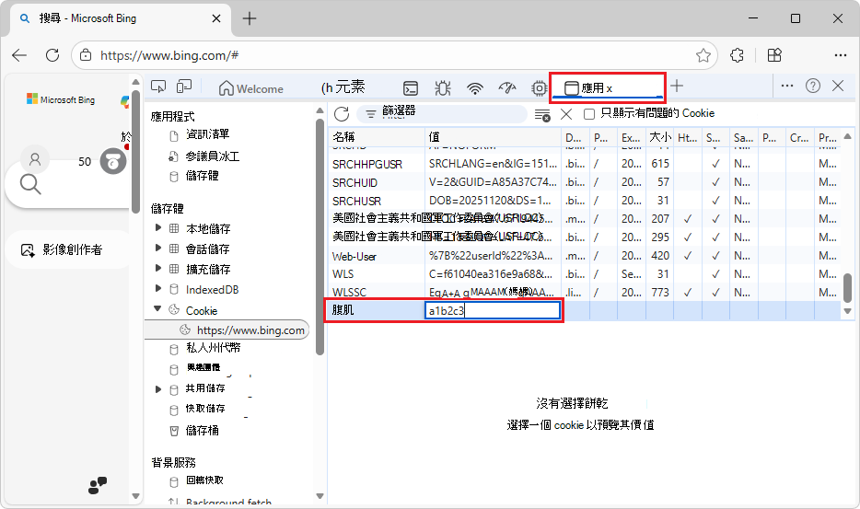Activate the Inspect element tool

point(158,87)
